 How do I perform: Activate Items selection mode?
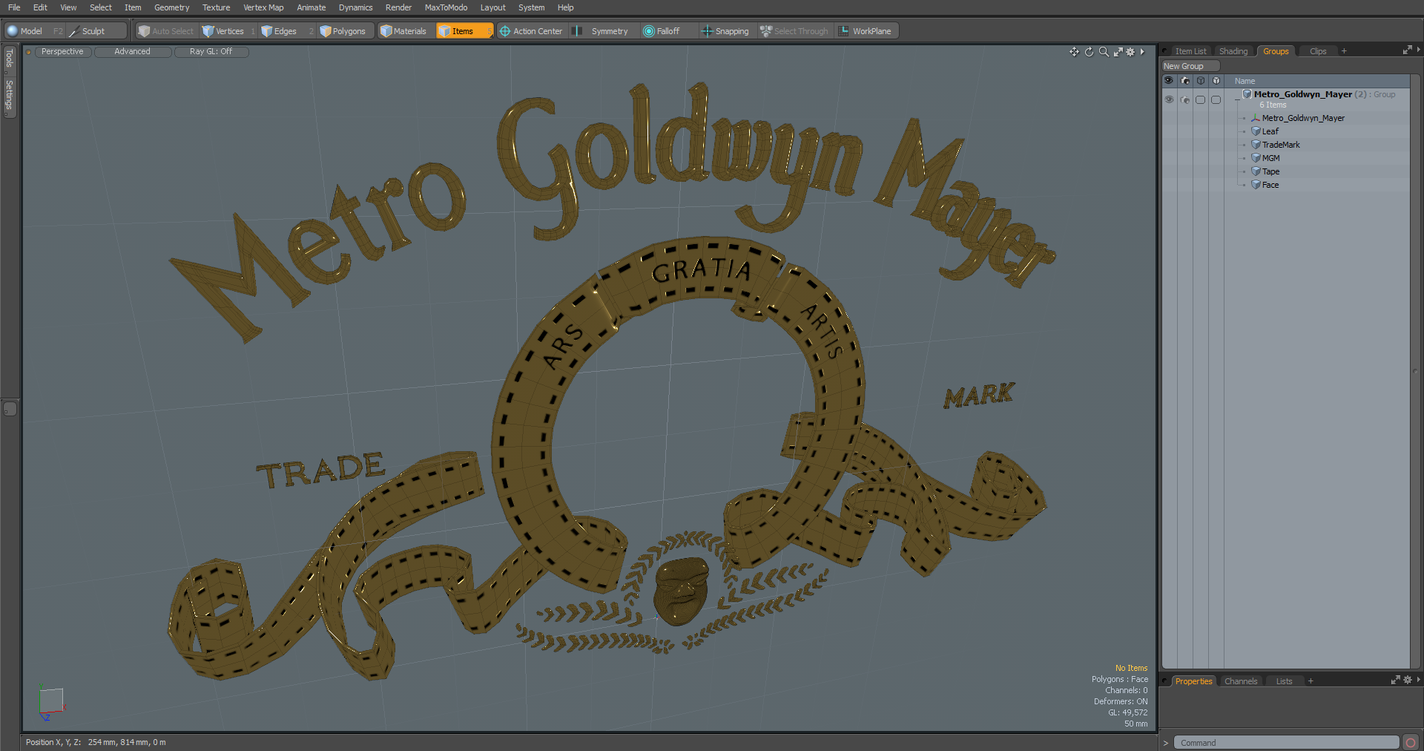(x=464, y=31)
